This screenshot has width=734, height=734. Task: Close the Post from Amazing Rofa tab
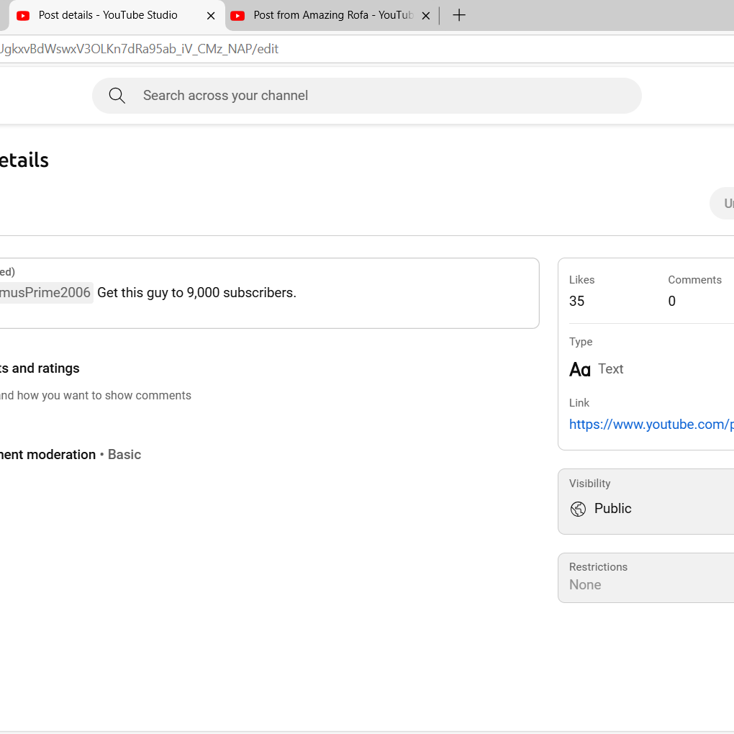(426, 15)
